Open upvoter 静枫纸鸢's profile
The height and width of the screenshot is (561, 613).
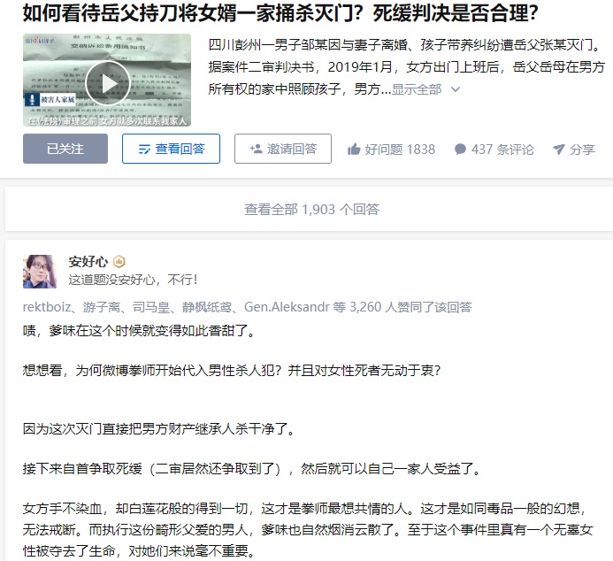(x=207, y=307)
